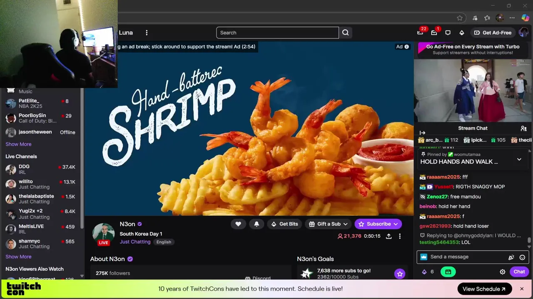Click the purple Chat send button

pyautogui.click(x=519, y=272)
